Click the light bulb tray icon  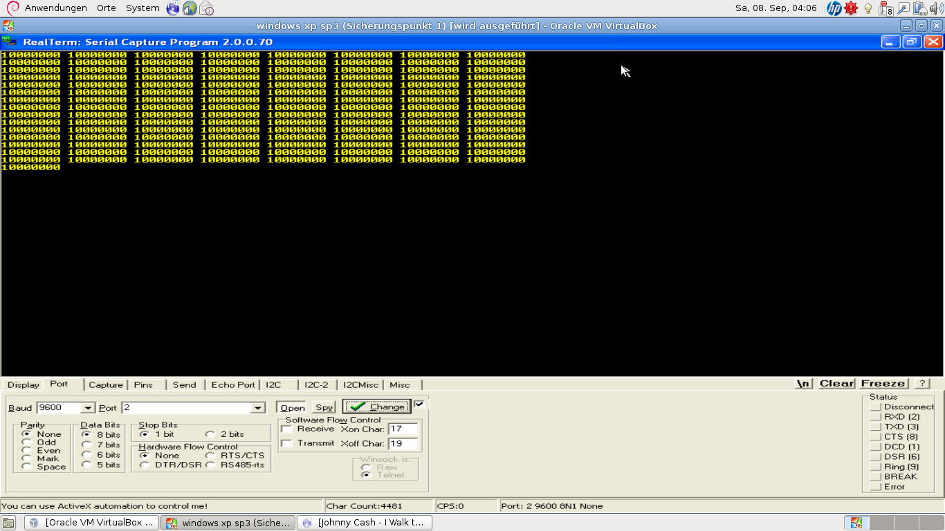click(x=868, y=8)
